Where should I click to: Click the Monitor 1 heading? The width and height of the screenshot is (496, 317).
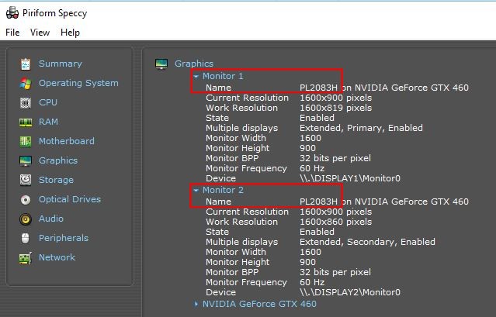coord(223,76)
